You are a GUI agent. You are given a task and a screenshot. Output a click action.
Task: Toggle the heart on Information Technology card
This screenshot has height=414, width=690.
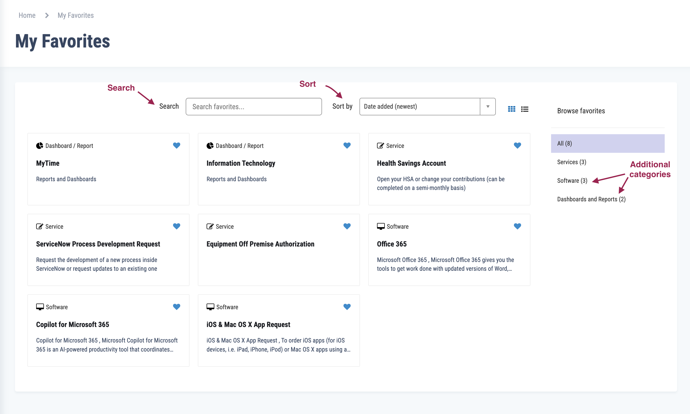coord(347,145)
